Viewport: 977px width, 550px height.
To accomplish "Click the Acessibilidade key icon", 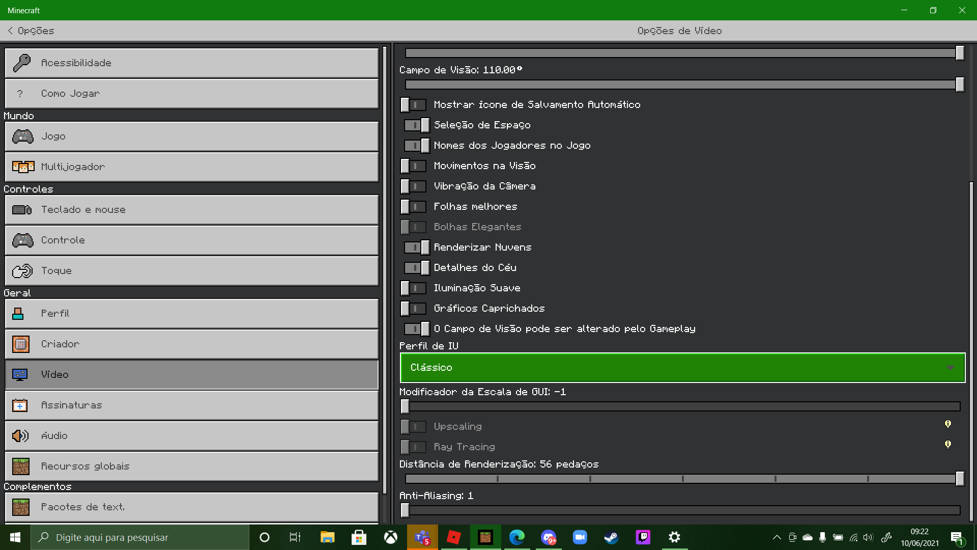I will pyautogui.click(x=21, y=63).
